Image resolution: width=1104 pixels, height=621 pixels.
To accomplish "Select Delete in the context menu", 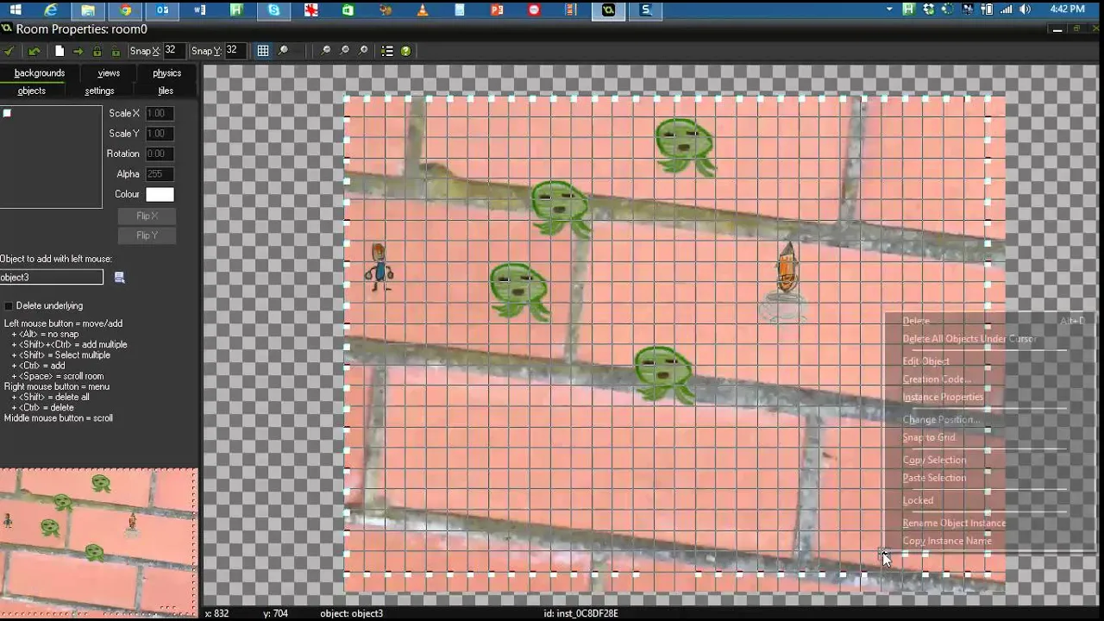I will [916, 321].
